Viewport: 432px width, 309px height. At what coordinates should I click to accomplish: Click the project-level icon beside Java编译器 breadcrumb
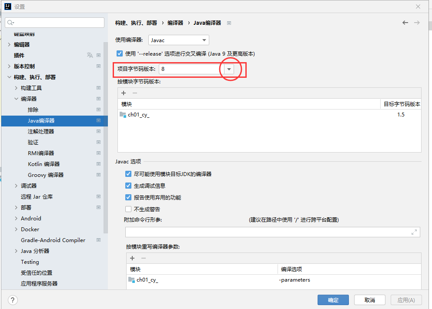pyautogui.click(x=229, y=23)
